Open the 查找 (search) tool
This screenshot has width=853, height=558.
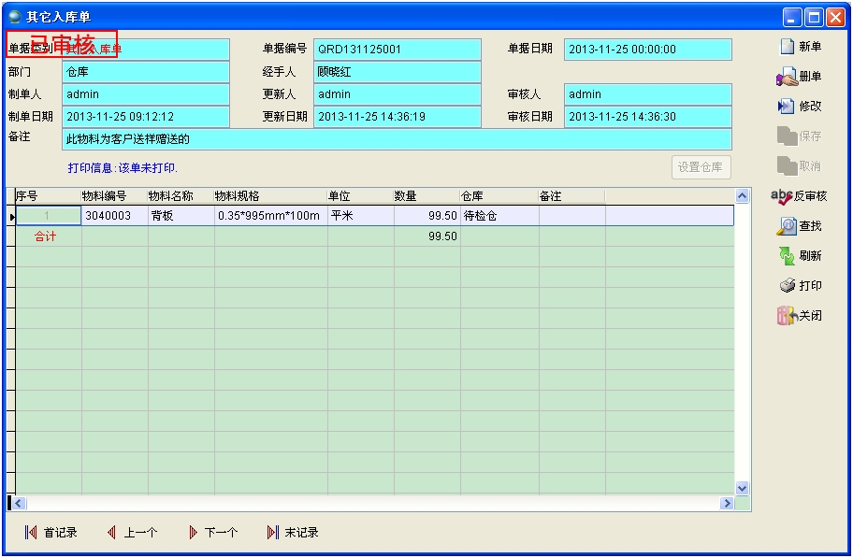(x=788, y=226)
